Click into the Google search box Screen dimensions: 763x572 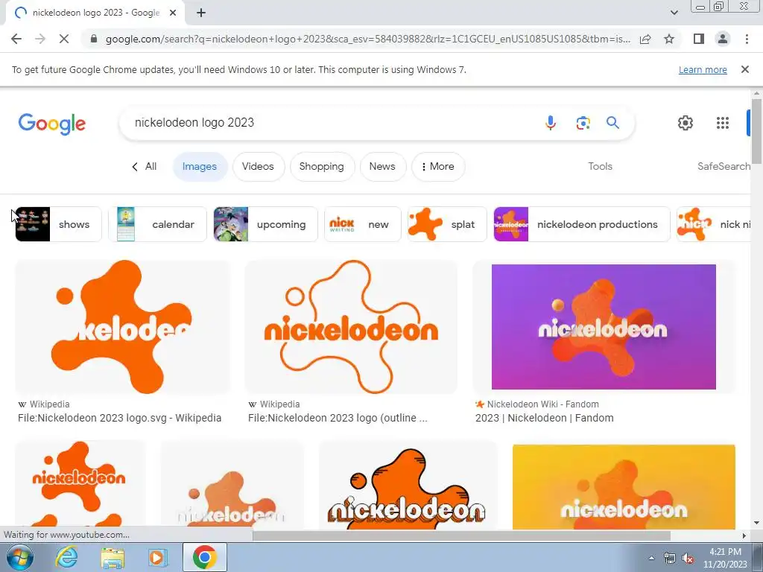pyautogui.click(x=331, y=123)
